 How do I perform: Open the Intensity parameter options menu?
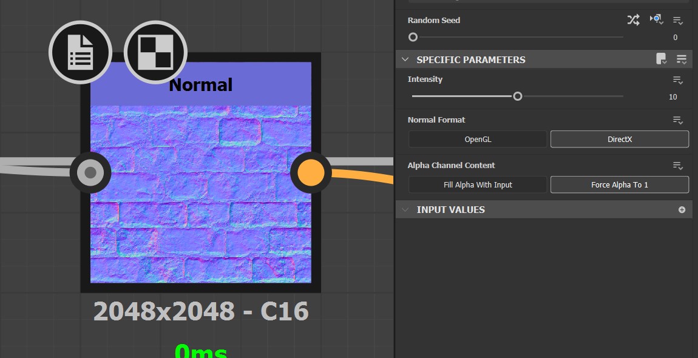pyautogui.click(x=678, y=80)
